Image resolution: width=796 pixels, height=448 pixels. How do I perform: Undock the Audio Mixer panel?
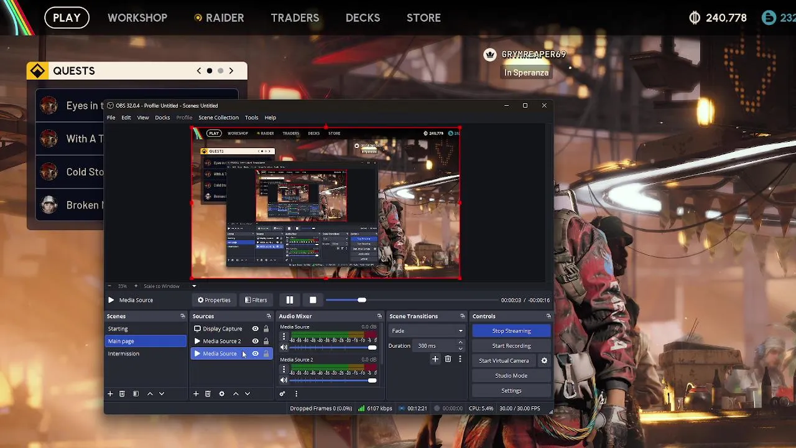pos(379,316)
